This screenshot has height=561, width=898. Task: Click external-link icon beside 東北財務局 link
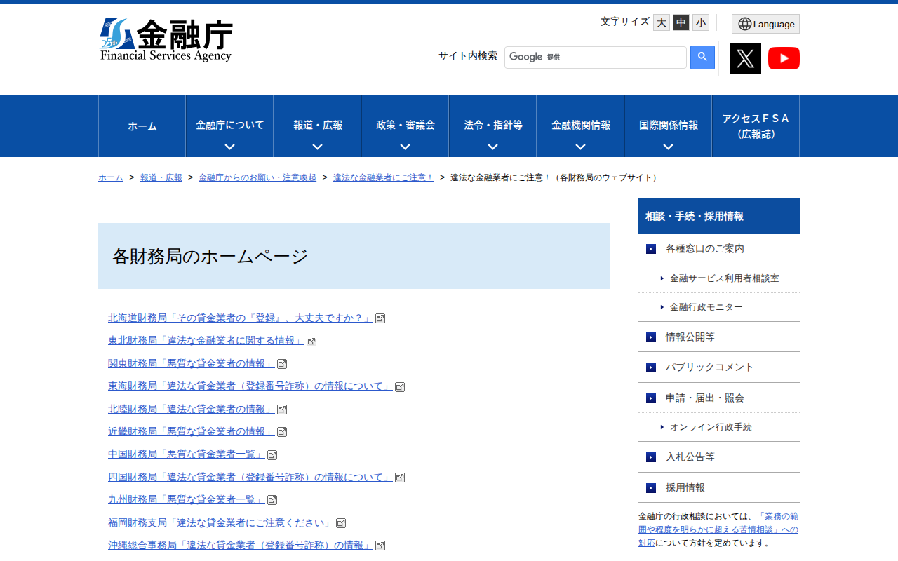[311, 342]
